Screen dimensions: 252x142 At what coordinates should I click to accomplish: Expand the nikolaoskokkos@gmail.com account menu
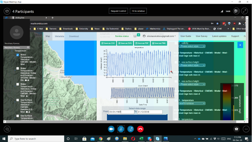pyautogui.click(x=159, y=36)
